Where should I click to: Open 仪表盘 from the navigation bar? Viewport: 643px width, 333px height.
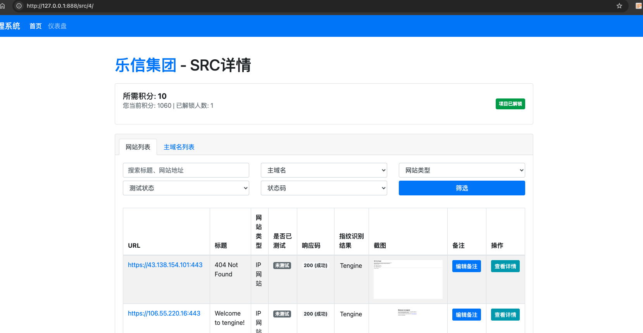(x=57, y=26)
